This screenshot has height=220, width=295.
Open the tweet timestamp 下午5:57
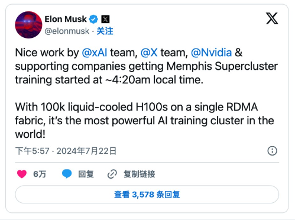click(33, 151)
